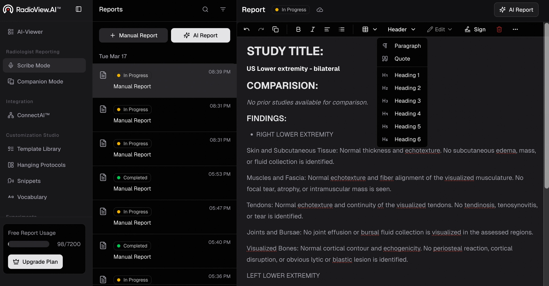Click the 'Tue Mar 17' date label
The height and width of the screenshot is (286, 549).
[x=113, y=56]
